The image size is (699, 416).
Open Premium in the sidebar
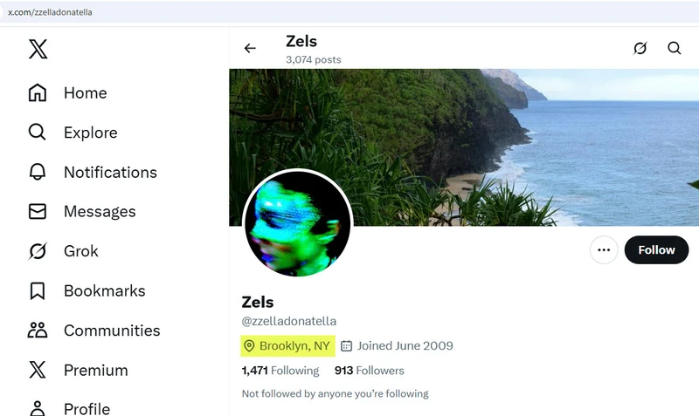(x=95, y=370)
